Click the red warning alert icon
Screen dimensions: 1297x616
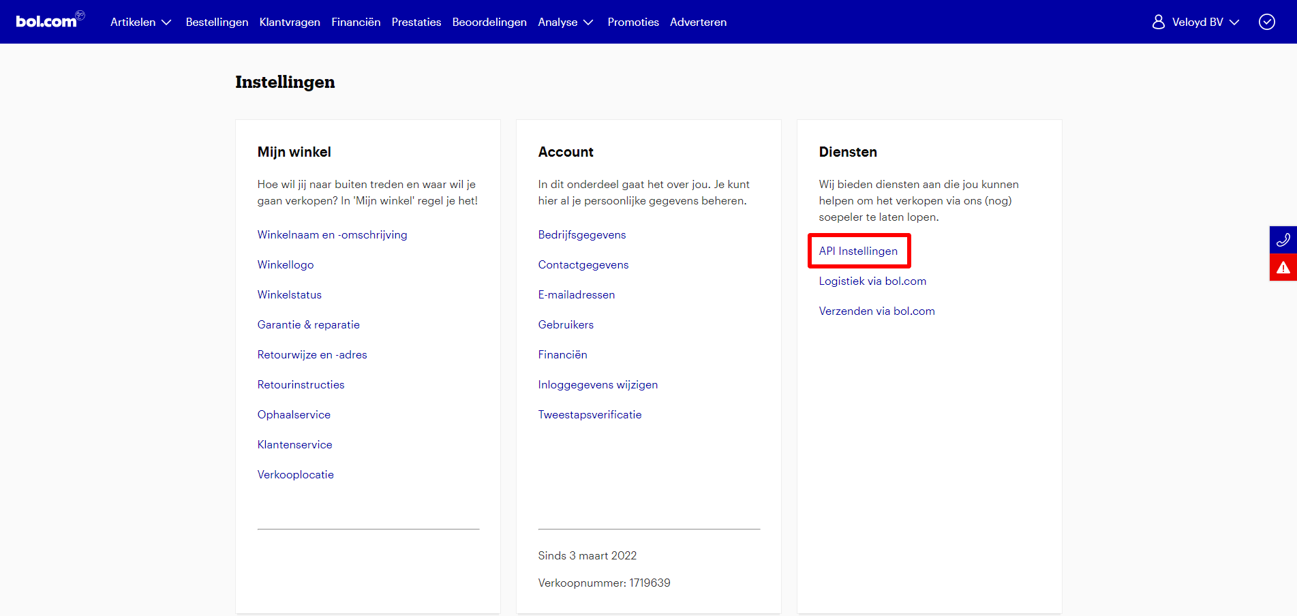coord(1283,267)
